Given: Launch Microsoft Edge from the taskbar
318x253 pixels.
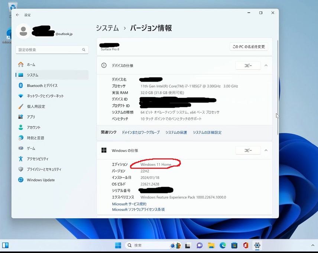Looking at the screenshot, I should [223, 246].
